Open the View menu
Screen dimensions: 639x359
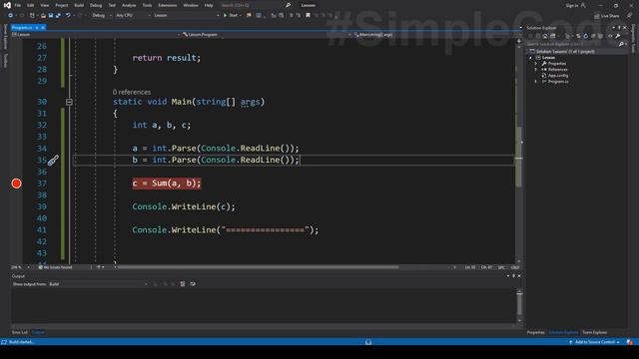click(x=44, y=5)
